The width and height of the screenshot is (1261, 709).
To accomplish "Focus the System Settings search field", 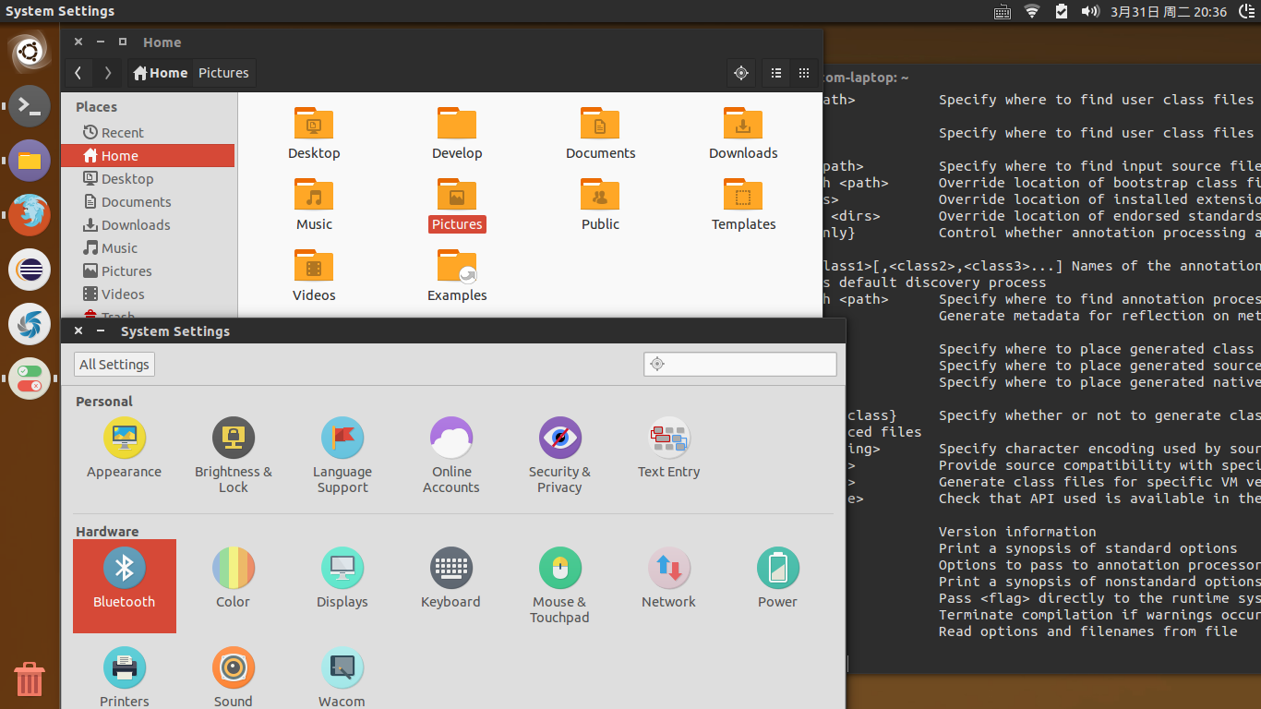I will [740, 364].
